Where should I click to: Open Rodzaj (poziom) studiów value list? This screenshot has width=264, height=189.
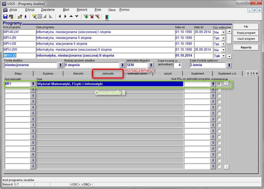click(x=122, y=65)
